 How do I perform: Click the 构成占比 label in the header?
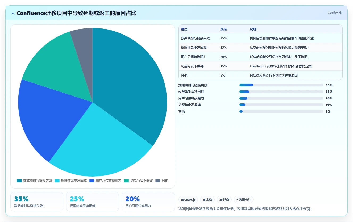point(335,13)
